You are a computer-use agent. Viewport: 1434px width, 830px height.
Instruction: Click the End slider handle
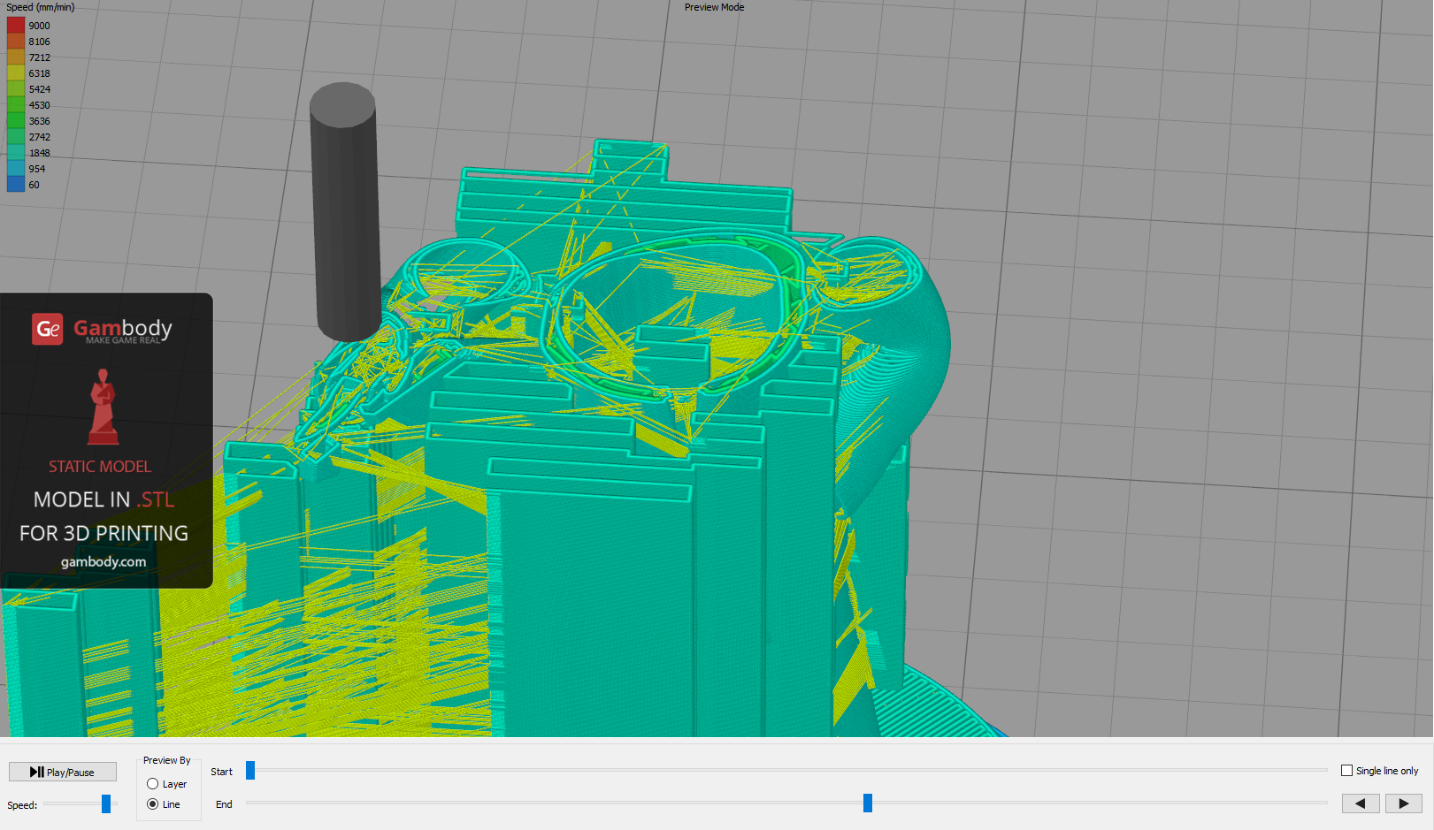click(868, 803)
